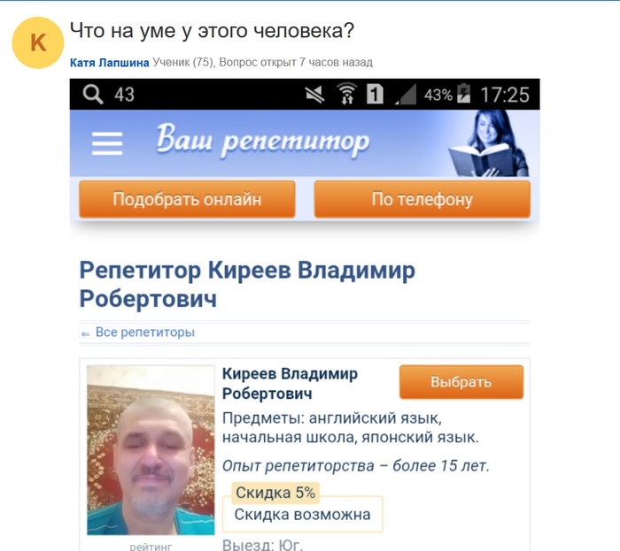Click the SIM card 1 icon
The height and width of the screenshot is (551, 620).
(375, 95)
